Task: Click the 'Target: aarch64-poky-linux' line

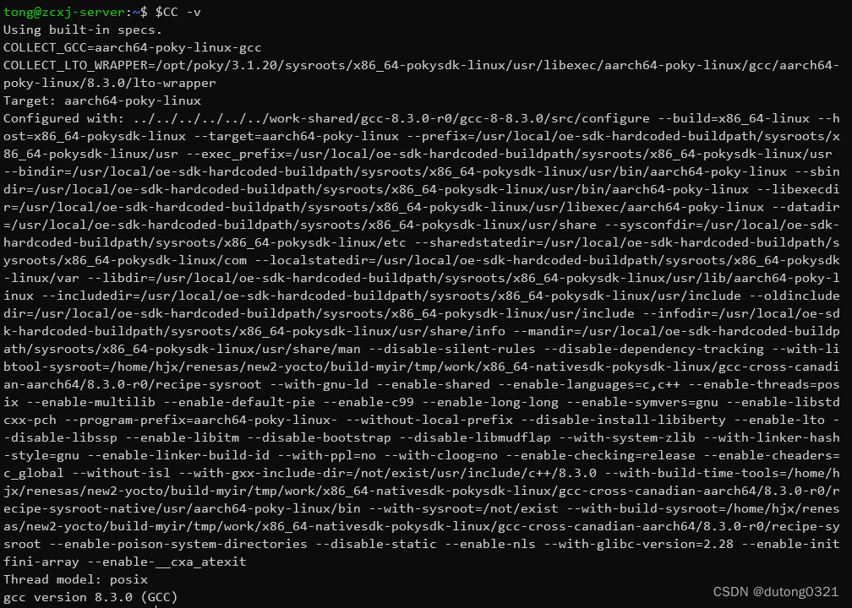Action: click(x=102, y=101)
